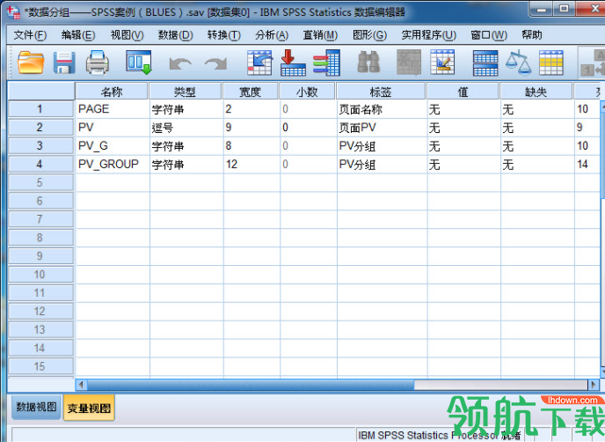Screen dimensions: 605x442
Task: Select cases yellow grid icon
Action: pos(551,63)
